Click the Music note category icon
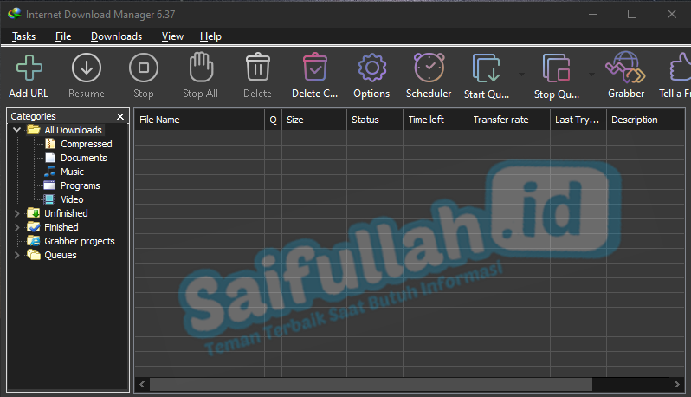The image size is (691, 397). point(50,171)
